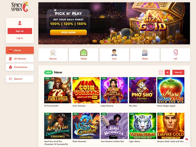Go to the Home menu item

point(20,50)
